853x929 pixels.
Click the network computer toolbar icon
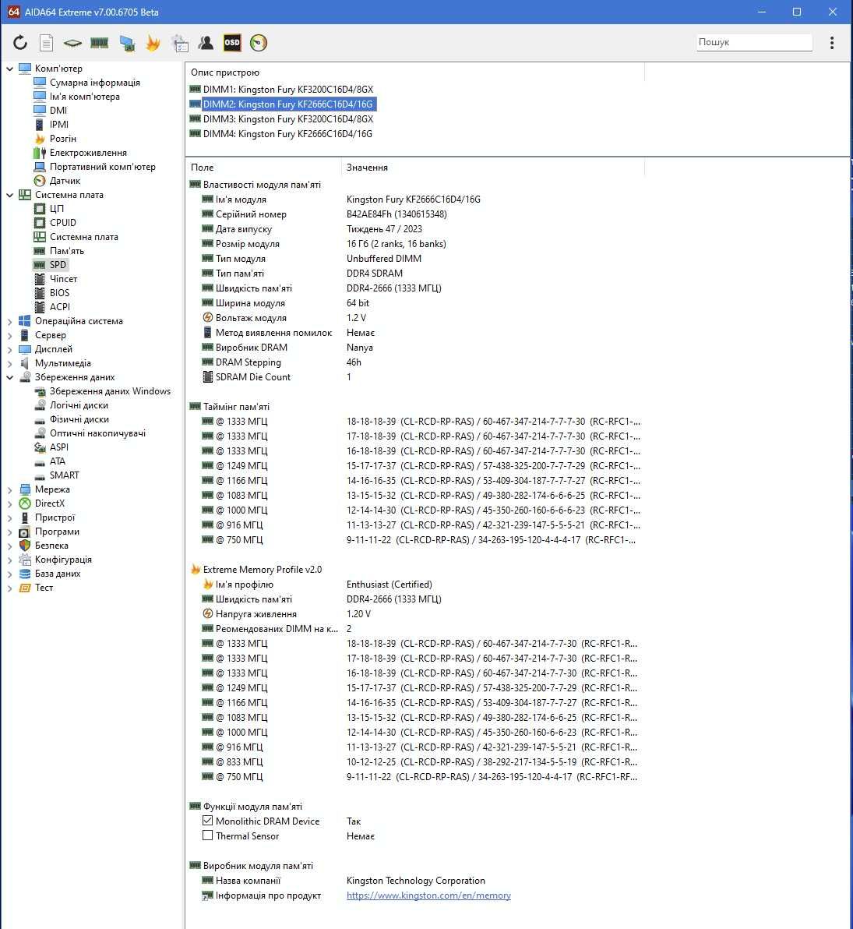(x=127, y=43)
